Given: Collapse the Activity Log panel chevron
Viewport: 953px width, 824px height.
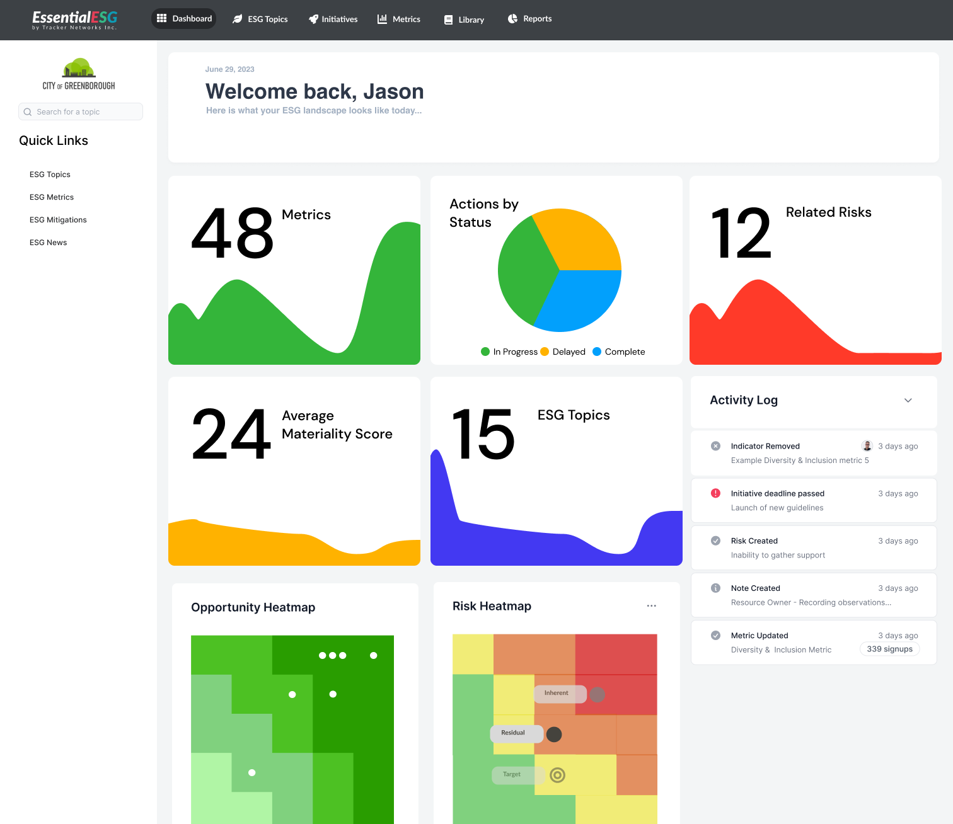Looking at the screenshot, I should click(908, 401).
